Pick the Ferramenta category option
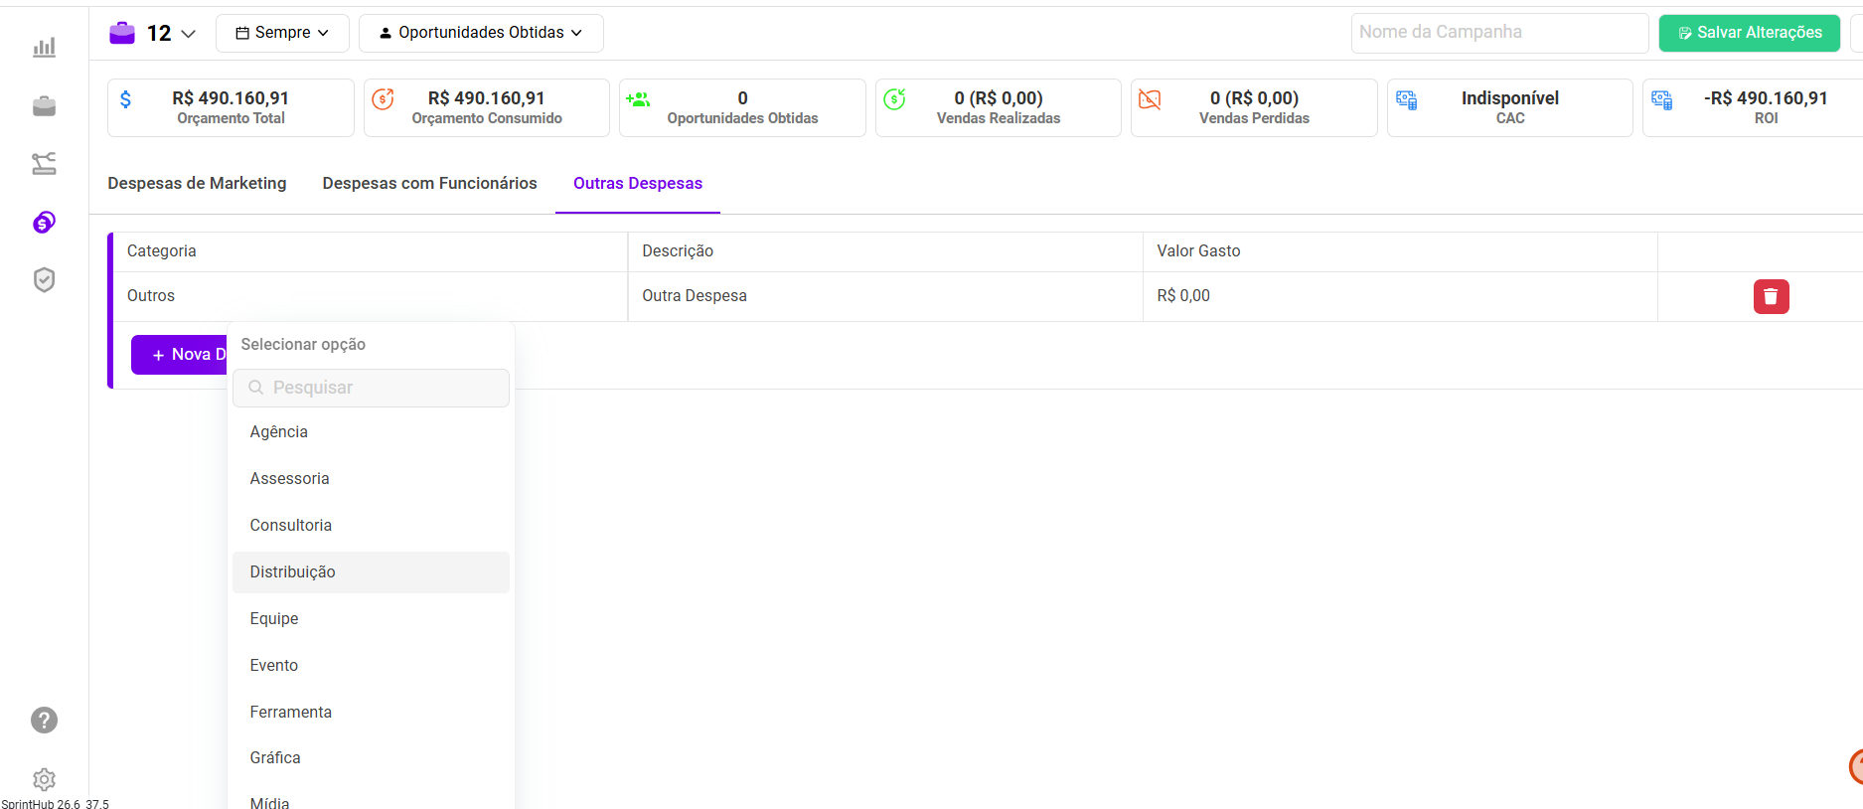Screen dimensions: 1863x809 [291, 713]
